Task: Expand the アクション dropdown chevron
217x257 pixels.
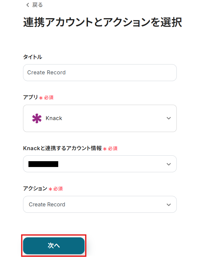Action: [x=168, y=204]
